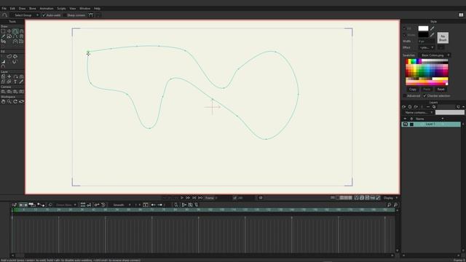The image size is (466, 262).
Task: Select the Track Camera tool
Action: tap(3, 92)
